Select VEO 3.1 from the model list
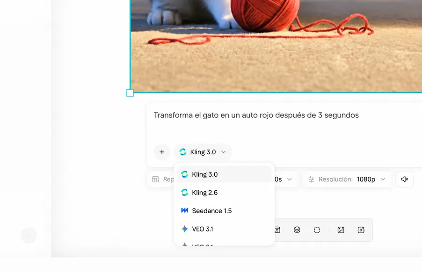Image resolution: width=422 pixels, height=273 pixels. 224,229
